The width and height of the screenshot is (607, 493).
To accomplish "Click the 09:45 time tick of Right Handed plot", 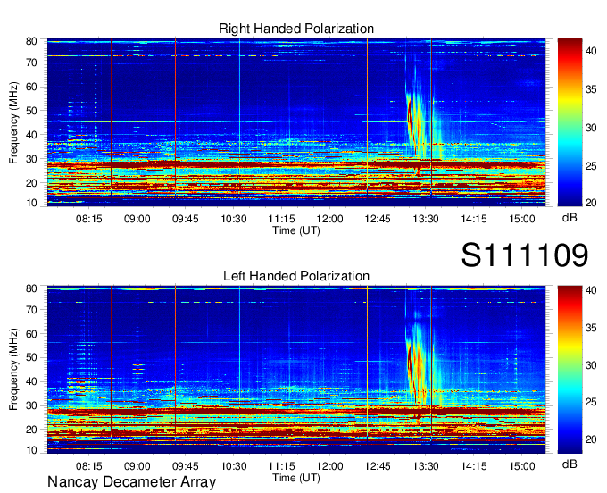I will (x=185, y=219).
